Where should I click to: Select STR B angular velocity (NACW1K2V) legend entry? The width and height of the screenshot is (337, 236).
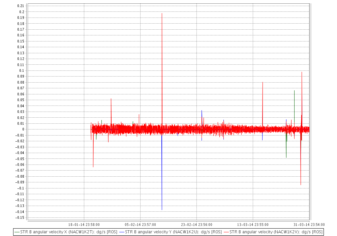(273, 232)
